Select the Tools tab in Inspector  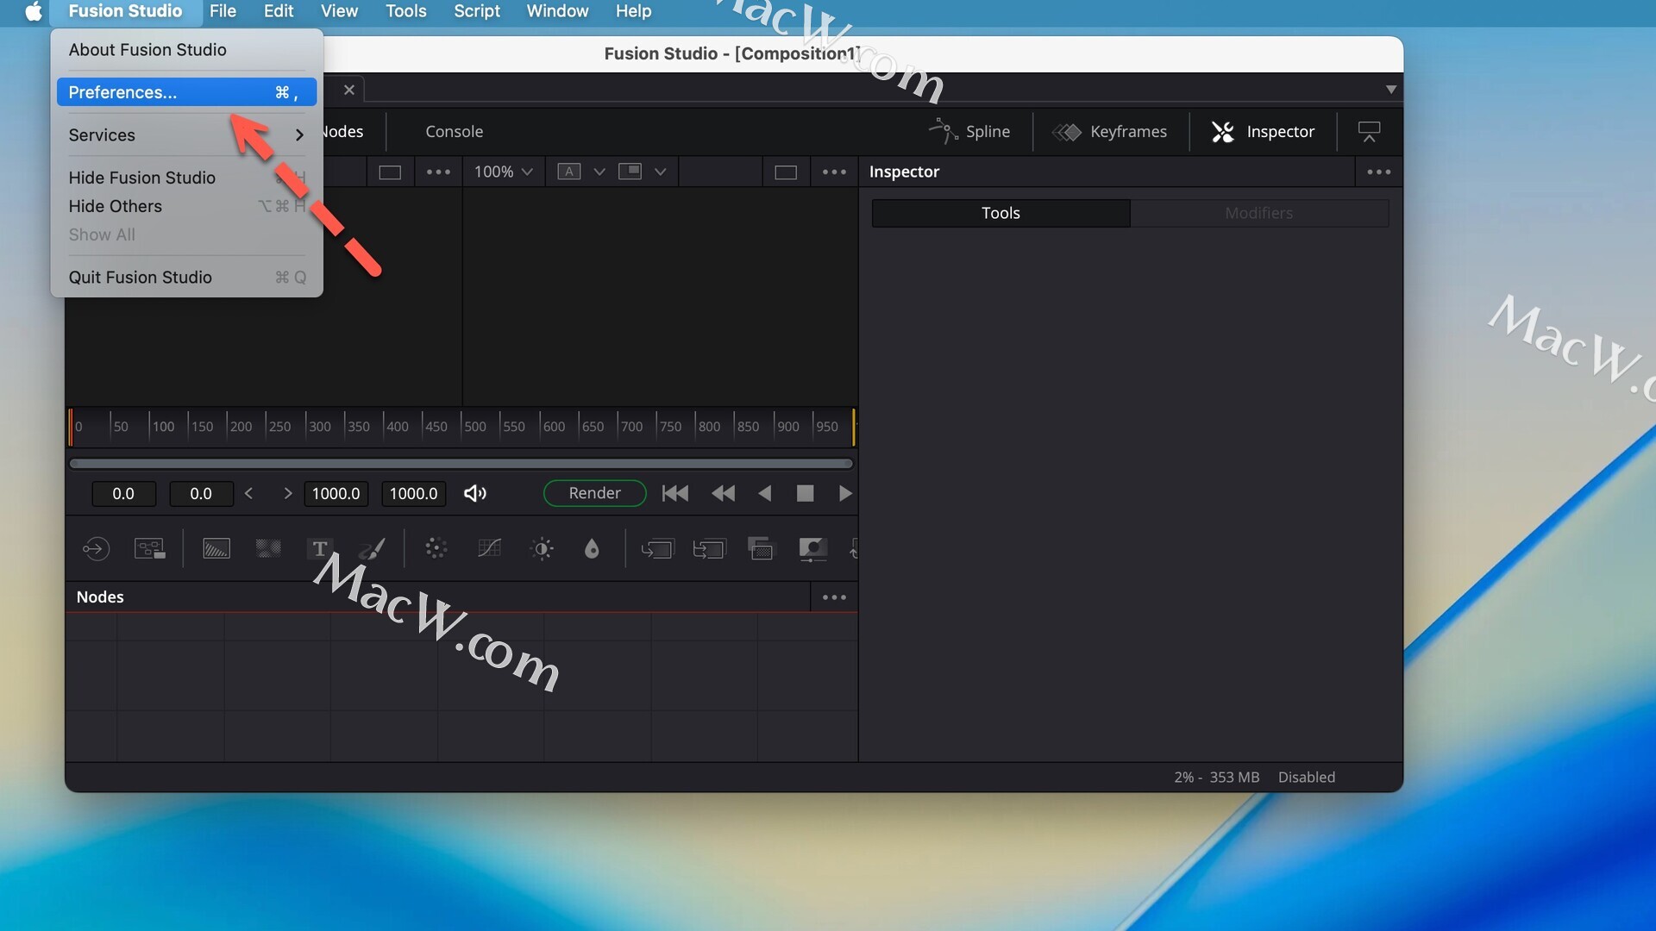1000,213
